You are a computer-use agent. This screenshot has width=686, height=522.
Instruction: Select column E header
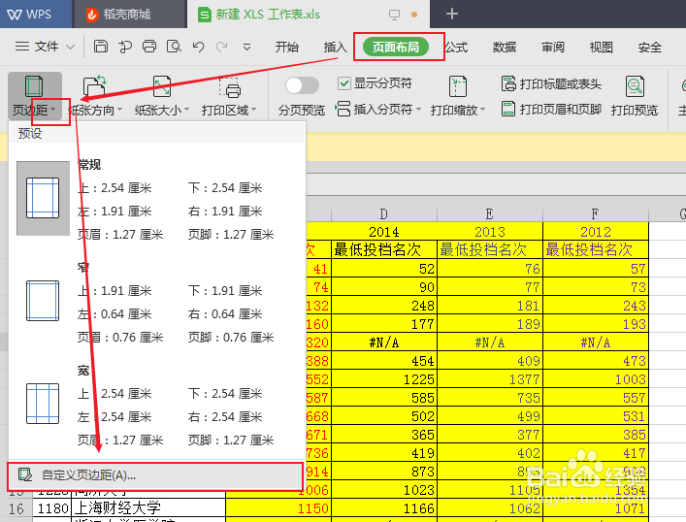pos(490,213)
